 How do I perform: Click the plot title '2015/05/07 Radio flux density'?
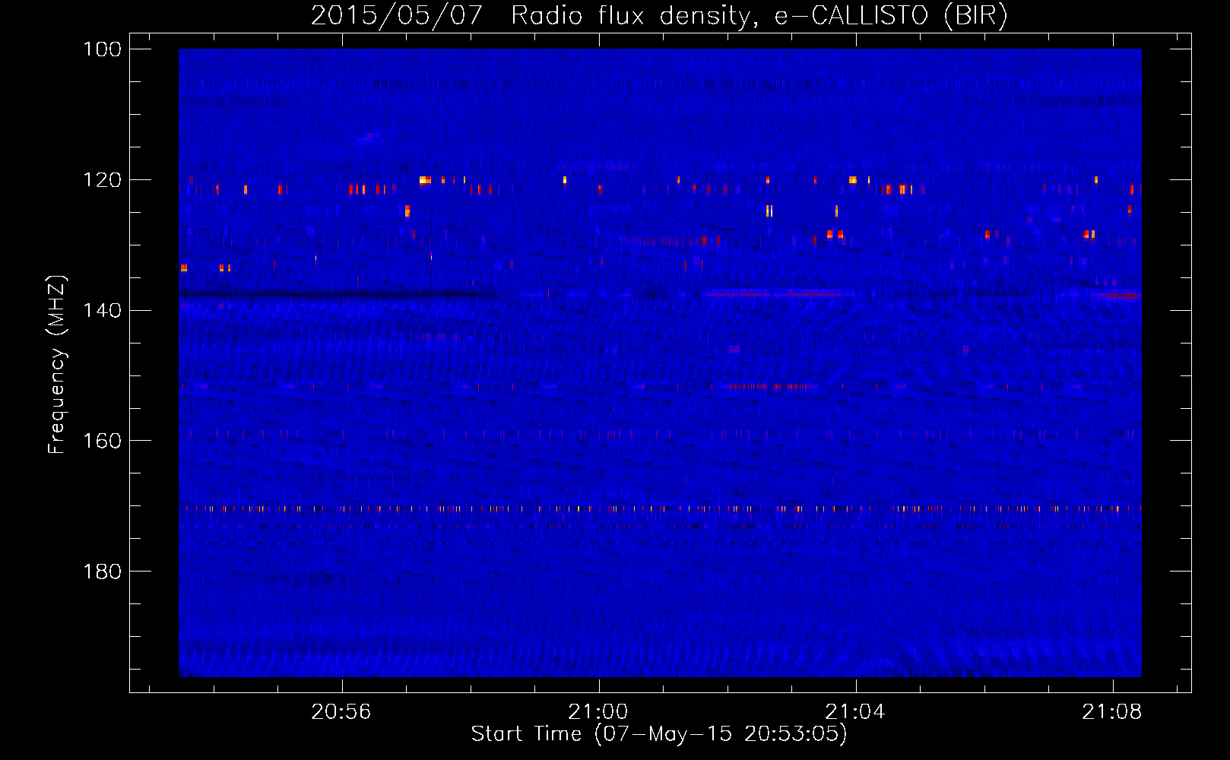tap(534, 15)
